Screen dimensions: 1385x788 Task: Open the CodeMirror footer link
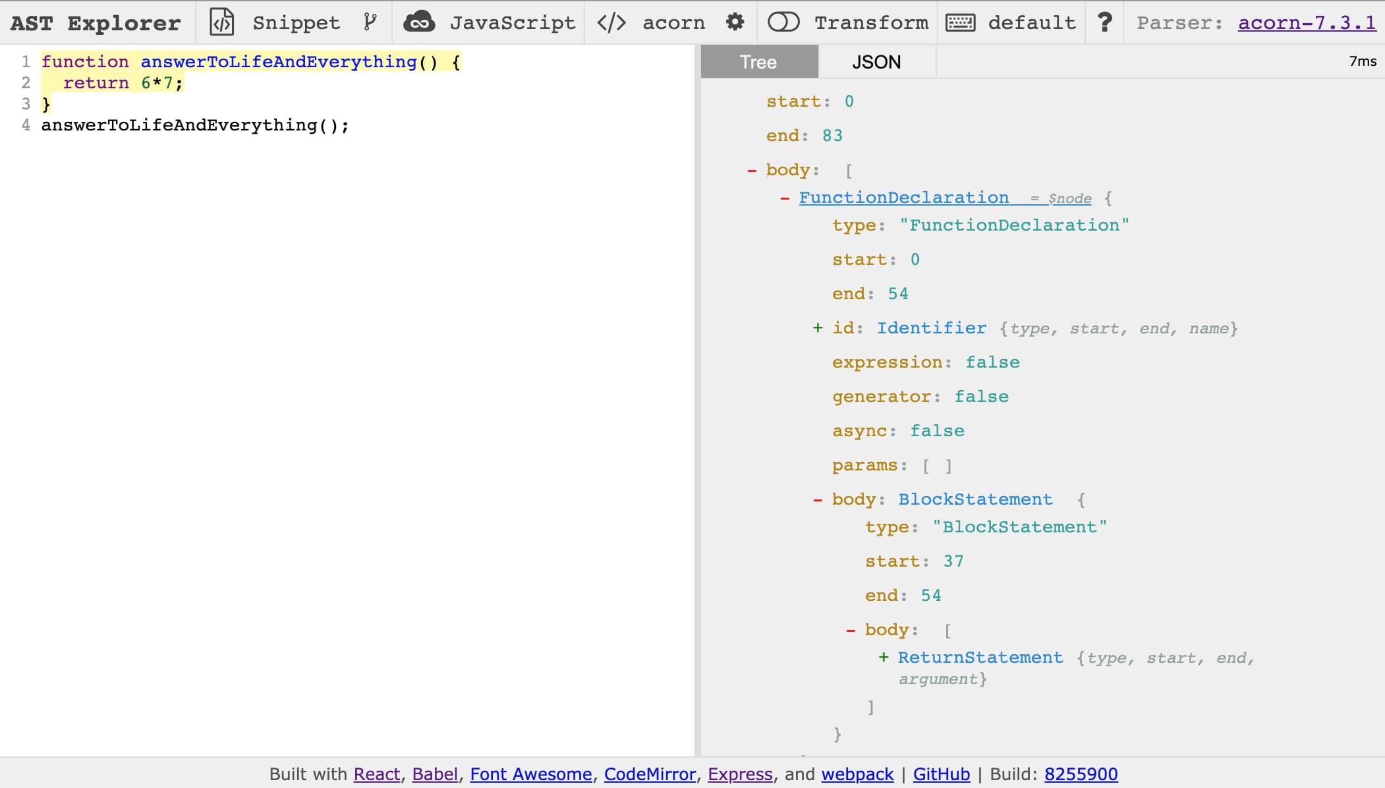point(650,774)
